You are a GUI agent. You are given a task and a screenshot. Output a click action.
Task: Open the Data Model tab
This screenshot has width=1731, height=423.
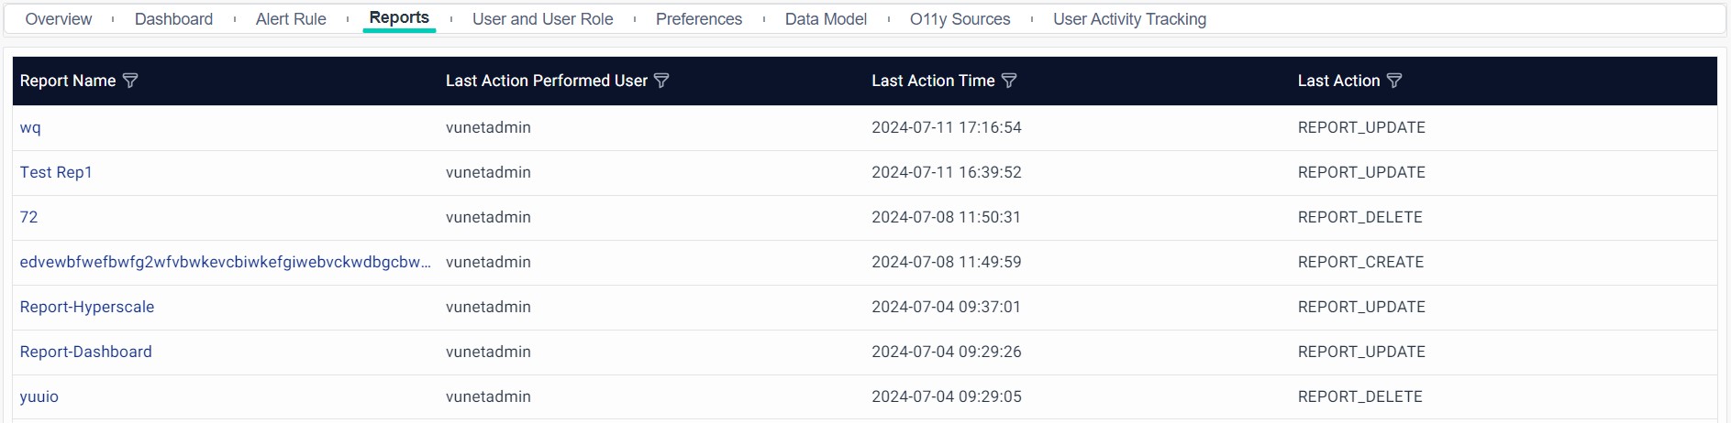[x=826, y=19]
